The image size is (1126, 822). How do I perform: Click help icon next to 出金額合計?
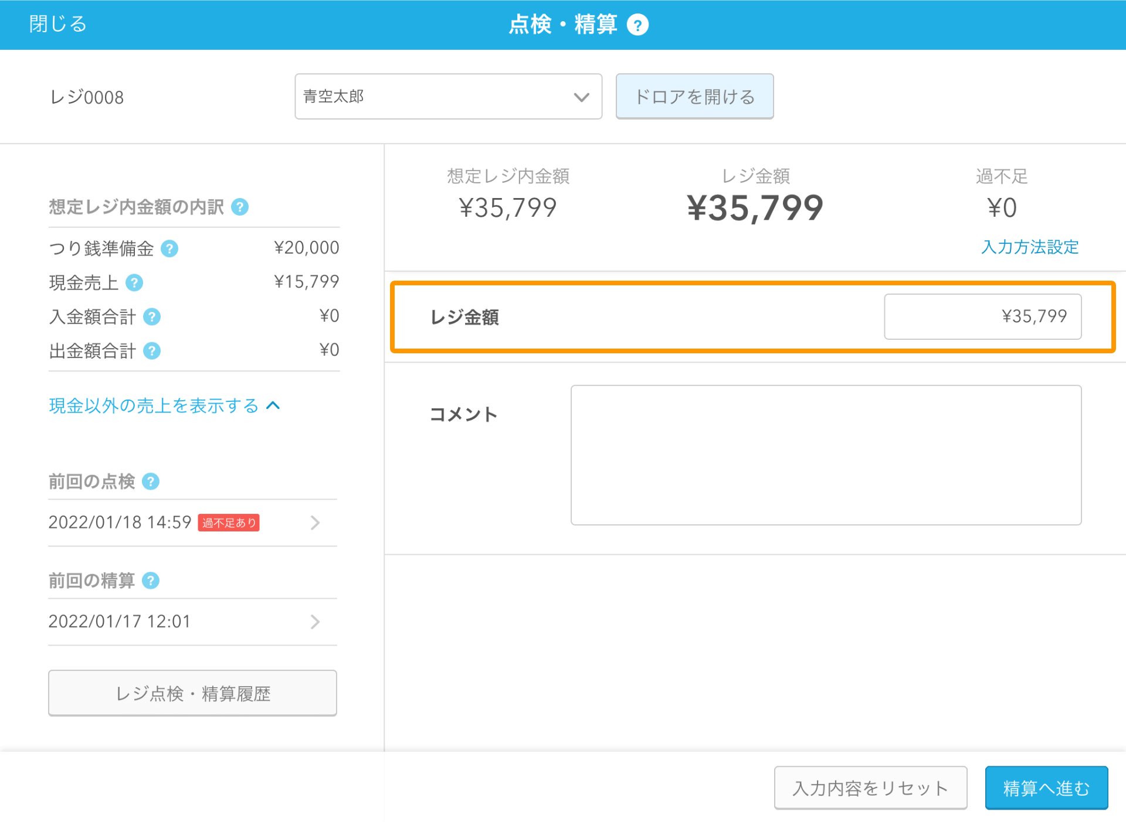[x=152, y=350]
